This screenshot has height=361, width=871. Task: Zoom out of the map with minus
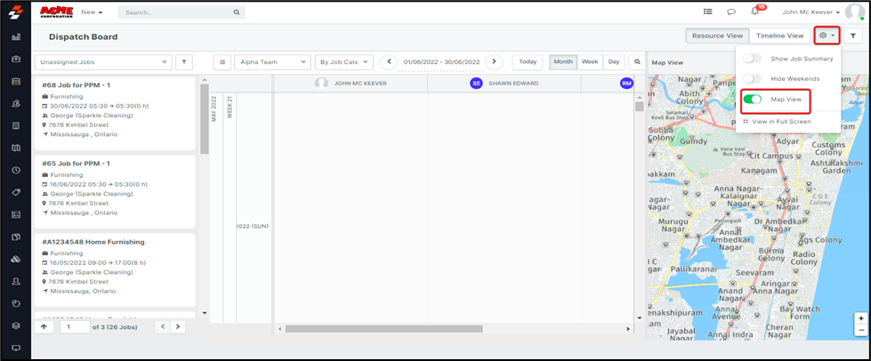pos(860,330)
